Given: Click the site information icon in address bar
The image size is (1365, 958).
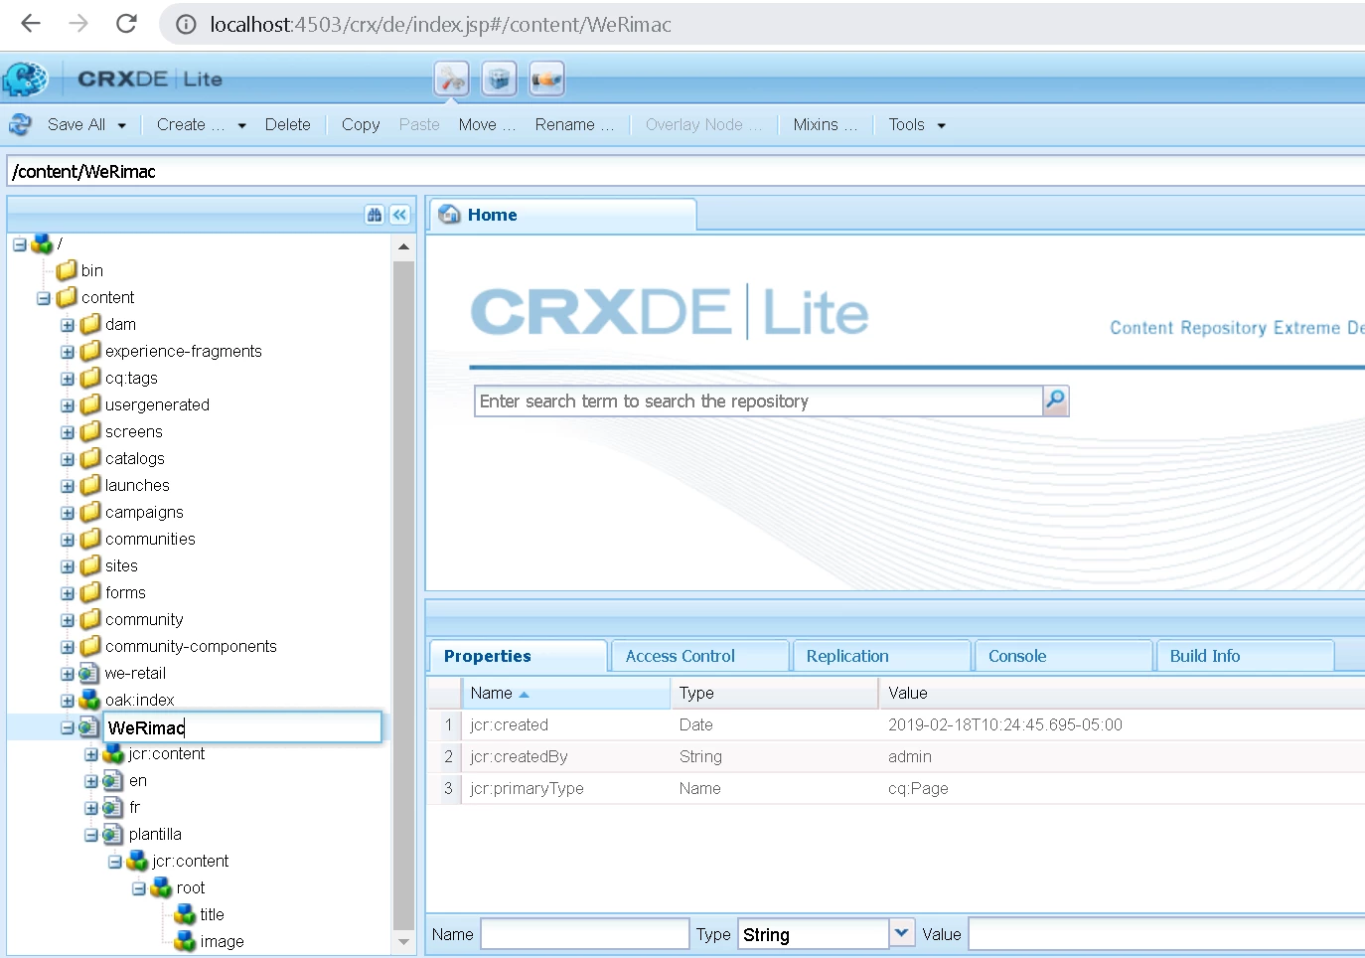Looking at the screenshot, I should click(x=186, y=25).
